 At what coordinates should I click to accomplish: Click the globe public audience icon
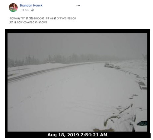[32, 10]
